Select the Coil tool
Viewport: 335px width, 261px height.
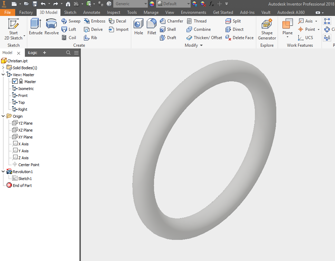pos(70,37)
